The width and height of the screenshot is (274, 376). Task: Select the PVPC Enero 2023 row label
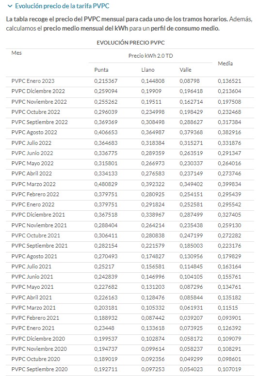tap(33, 81)
